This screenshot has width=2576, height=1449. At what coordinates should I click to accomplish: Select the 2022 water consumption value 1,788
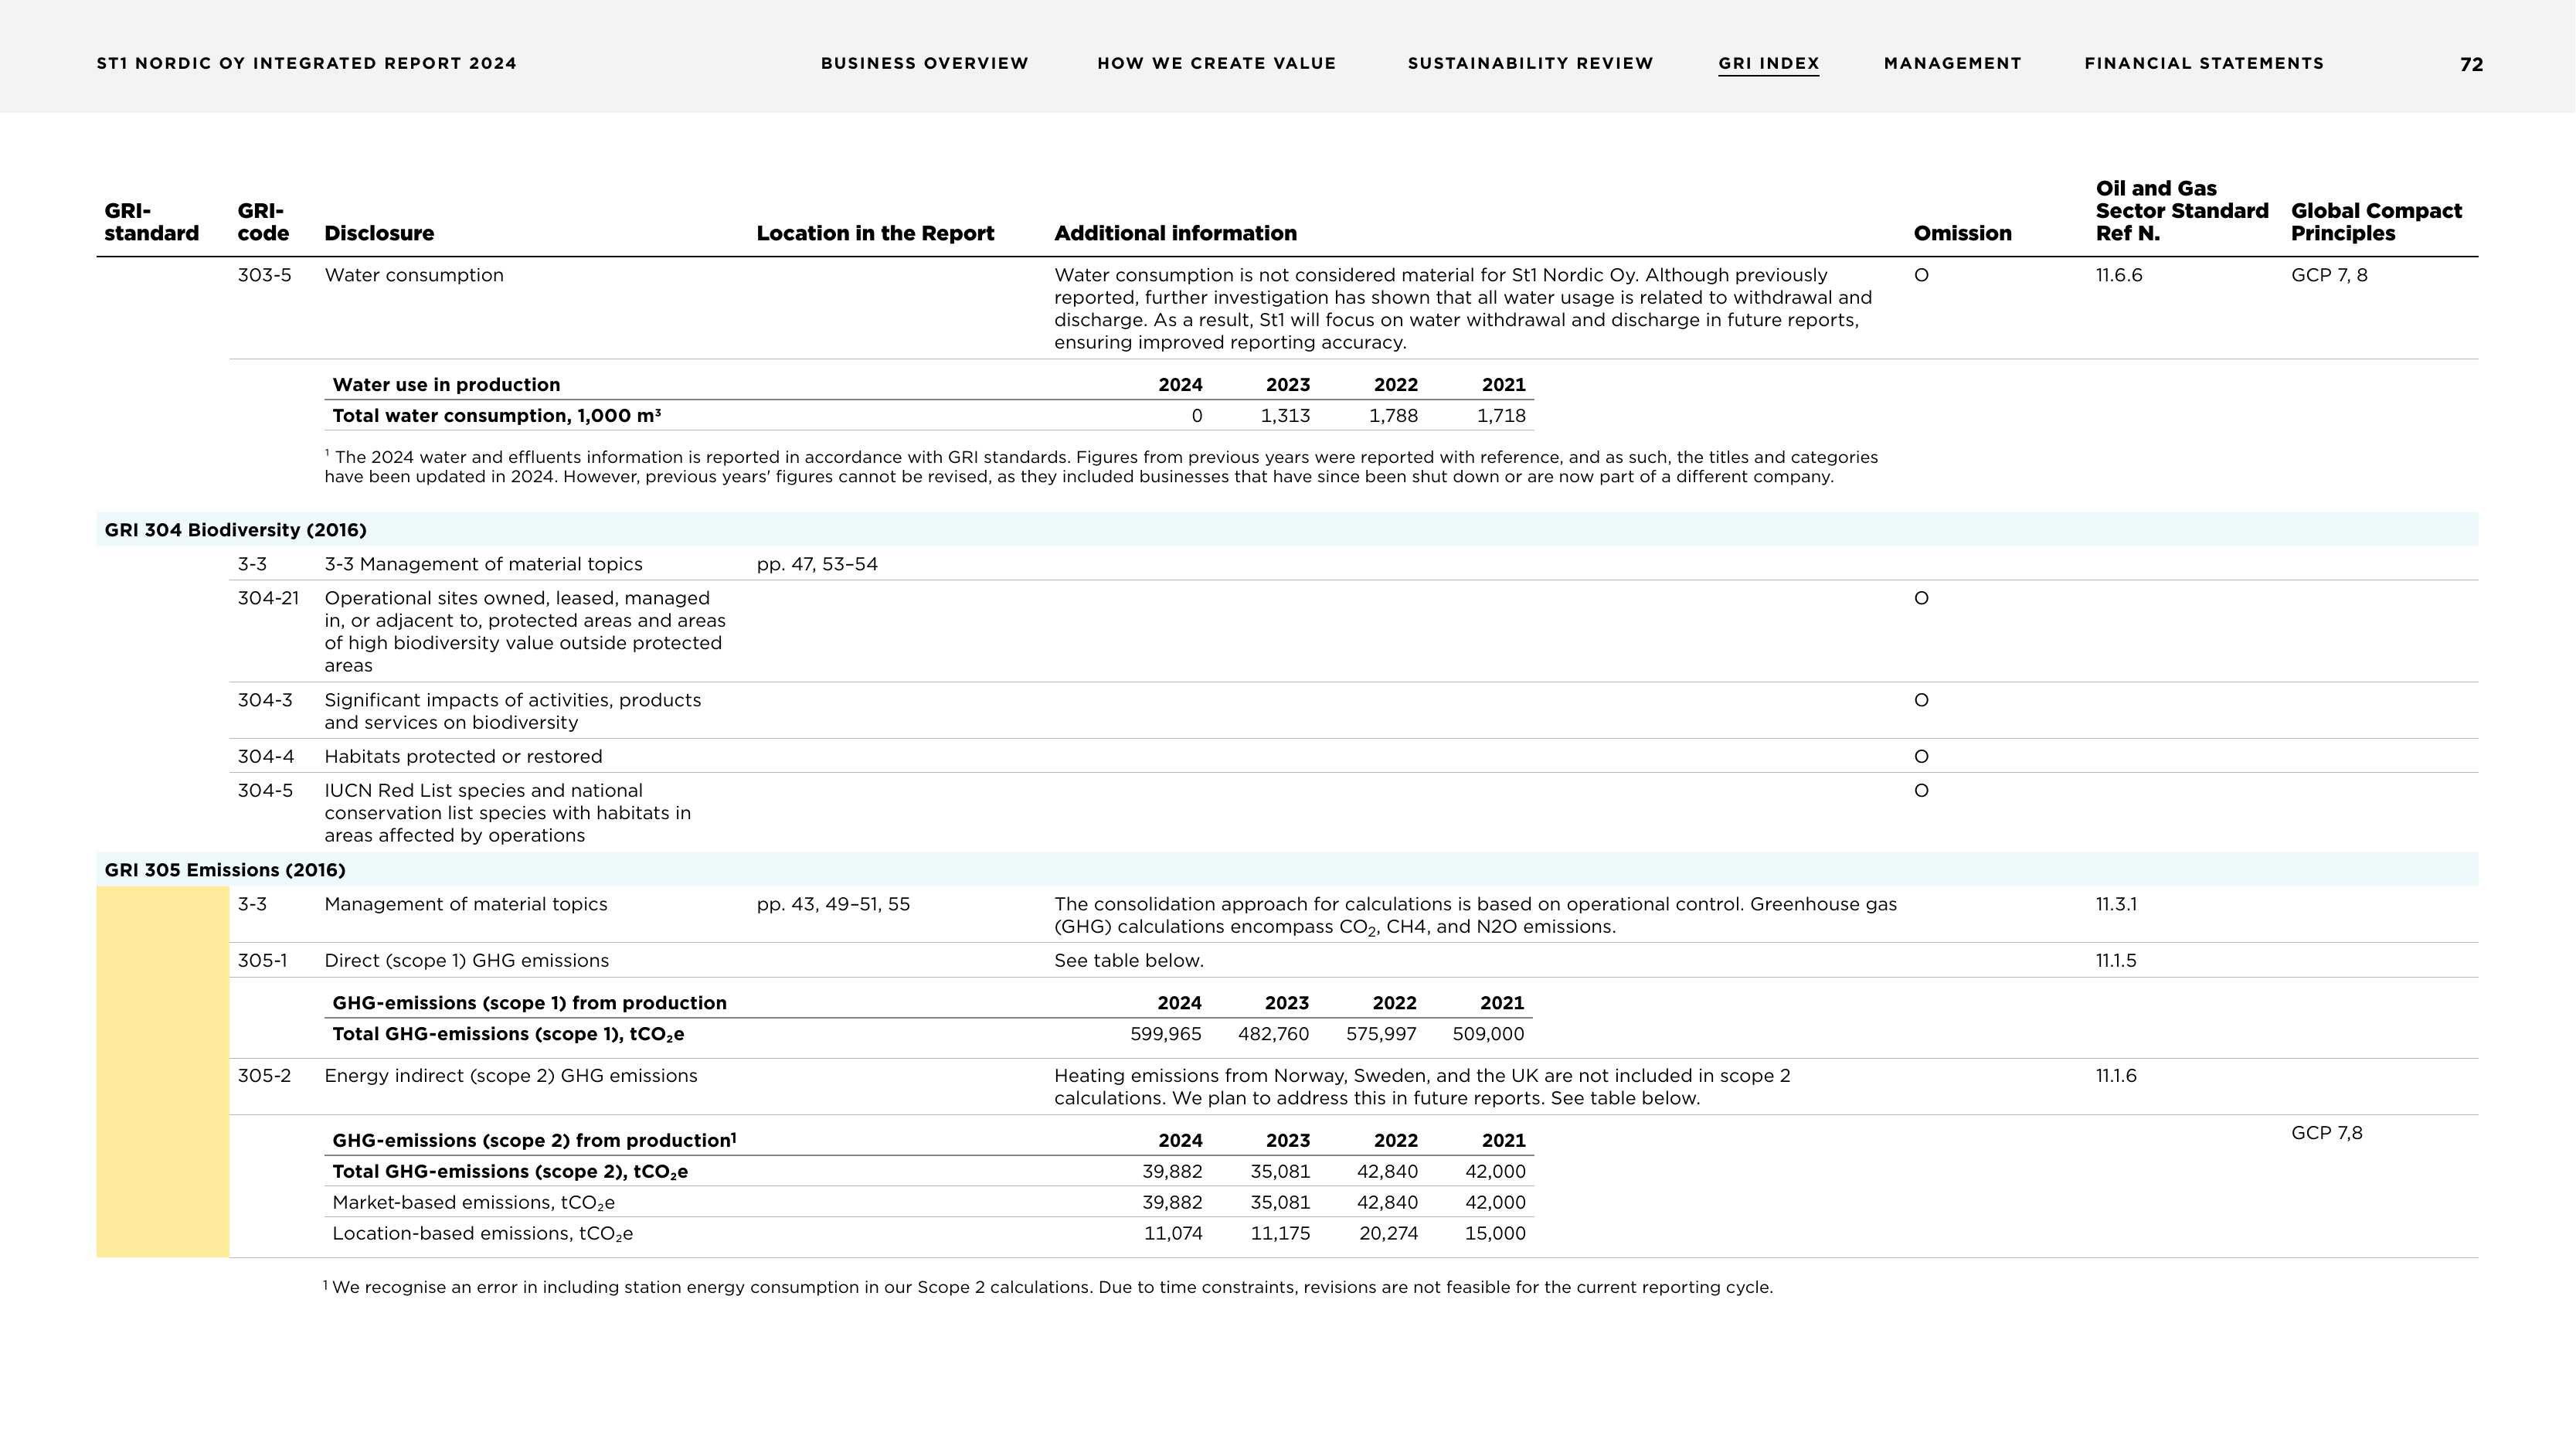(x=1393, y=416)
